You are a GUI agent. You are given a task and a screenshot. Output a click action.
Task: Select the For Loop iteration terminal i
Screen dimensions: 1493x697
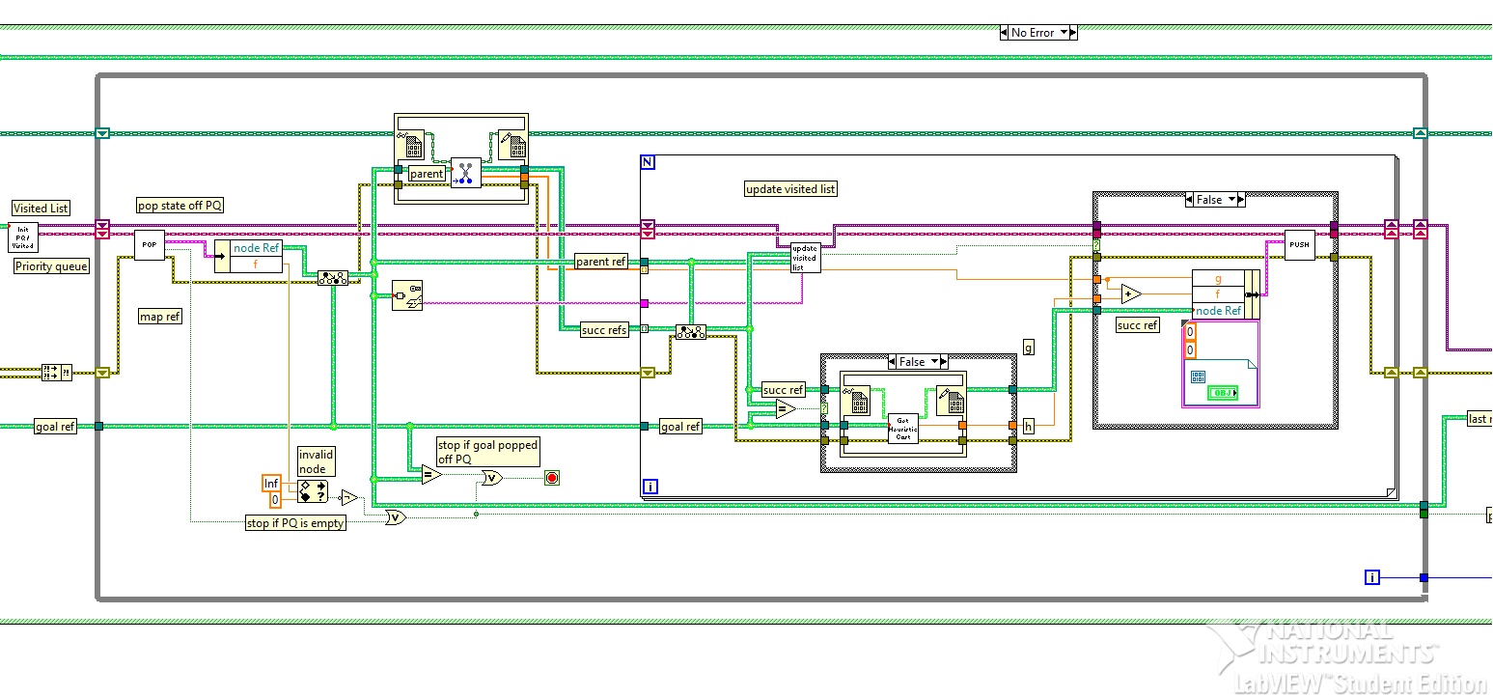(x=650, y=487)
